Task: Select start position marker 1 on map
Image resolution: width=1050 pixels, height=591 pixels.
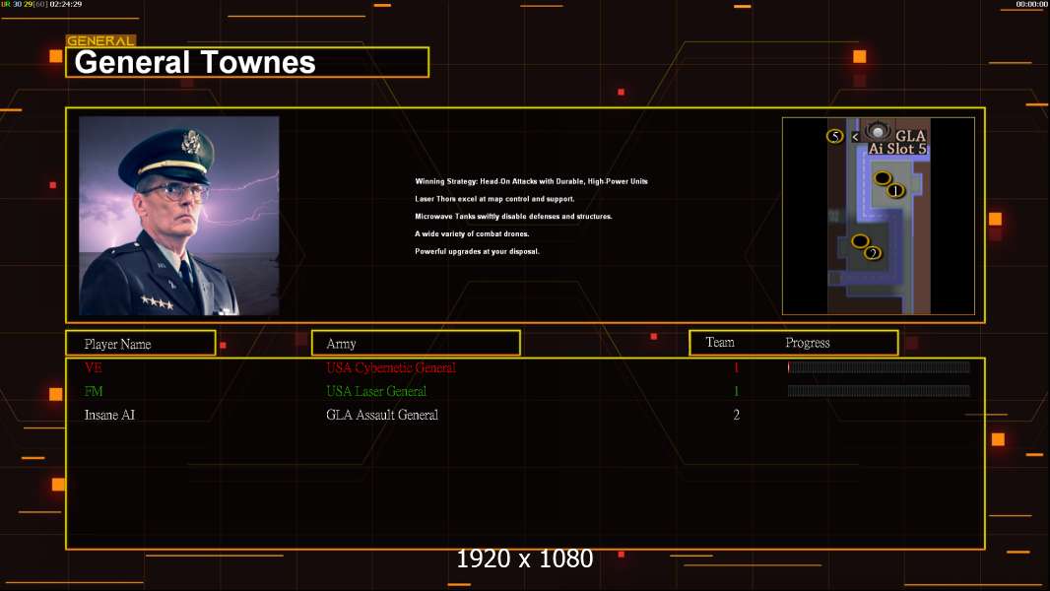Action: point(895,191)
